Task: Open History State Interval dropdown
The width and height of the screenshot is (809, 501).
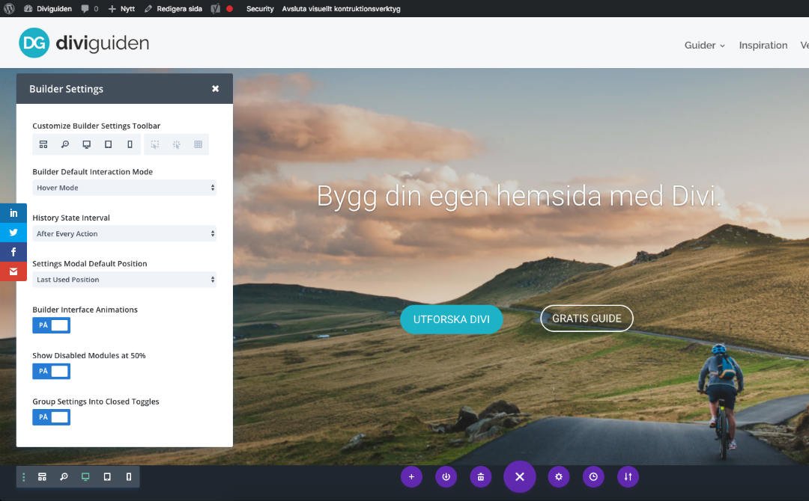Action: click(124, 233)
